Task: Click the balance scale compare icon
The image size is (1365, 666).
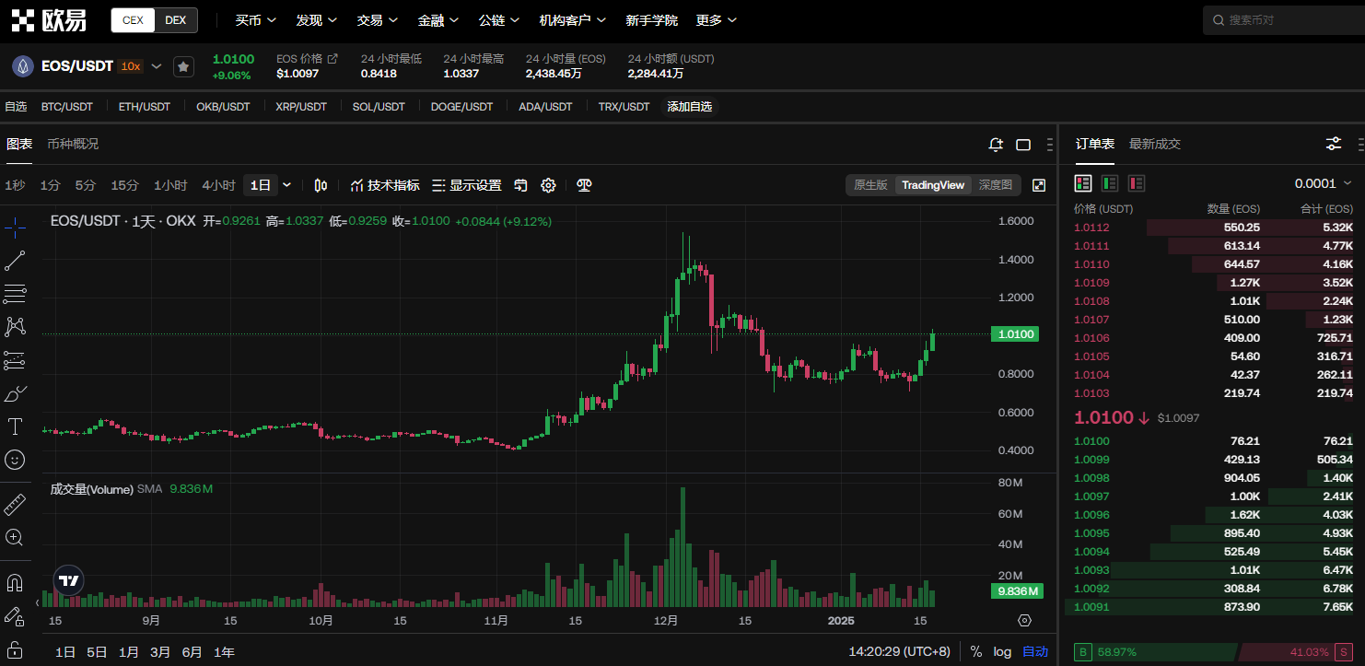Action: (584, 185)
